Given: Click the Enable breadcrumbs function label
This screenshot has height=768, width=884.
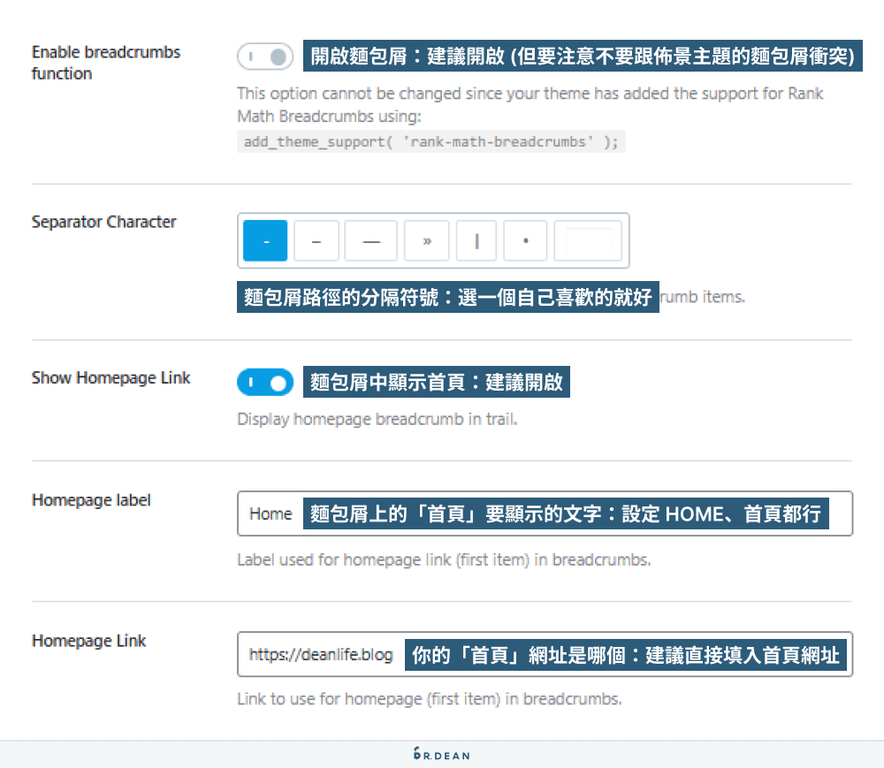Looking at the screenshot, I should pos(106,63).
